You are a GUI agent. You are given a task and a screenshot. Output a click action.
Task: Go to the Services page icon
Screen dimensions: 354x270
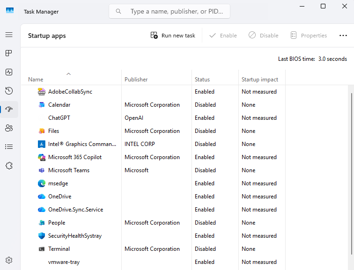[9, 166]
